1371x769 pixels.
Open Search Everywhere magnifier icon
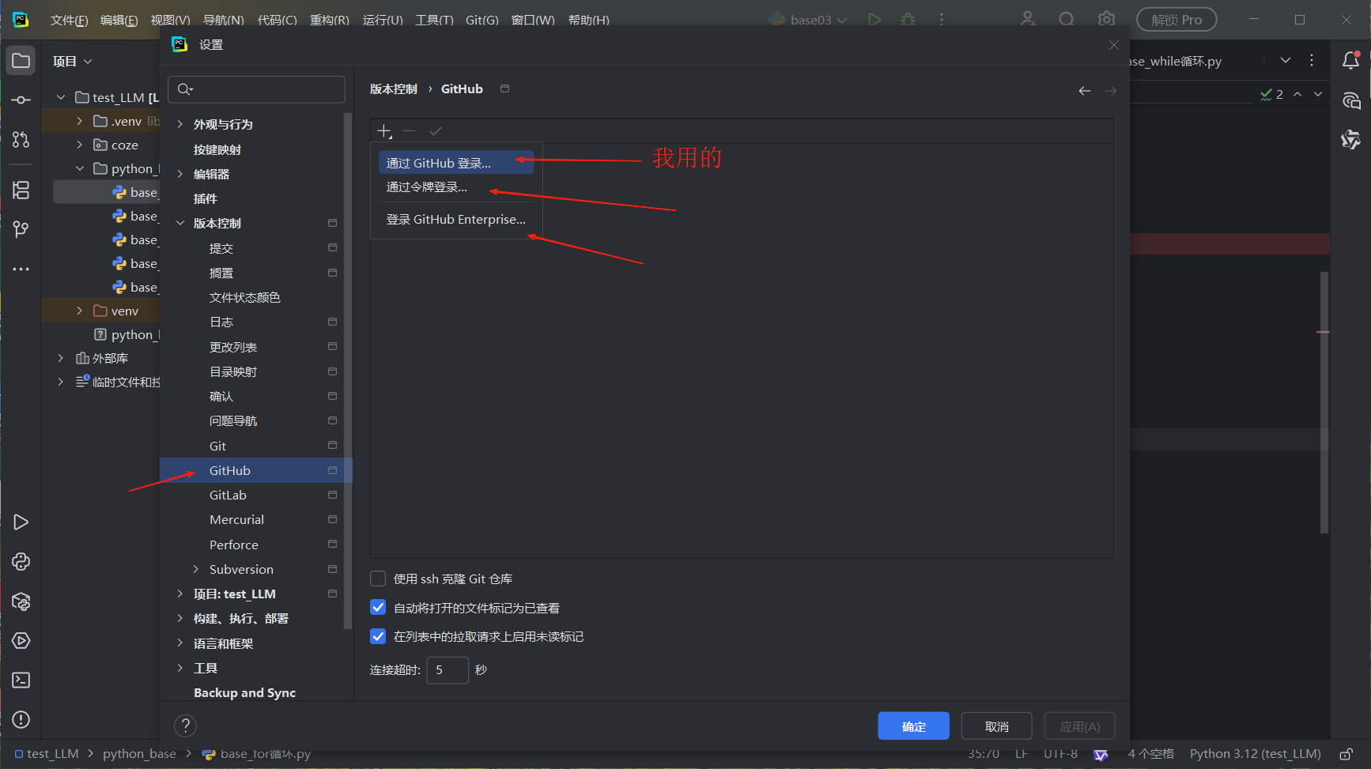point(1067,20)
